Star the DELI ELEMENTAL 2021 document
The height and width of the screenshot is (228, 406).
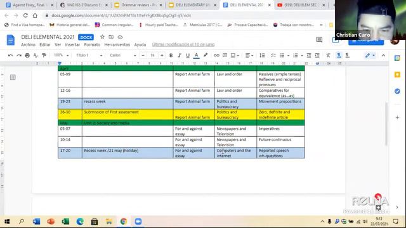click(x=102, y=37)
